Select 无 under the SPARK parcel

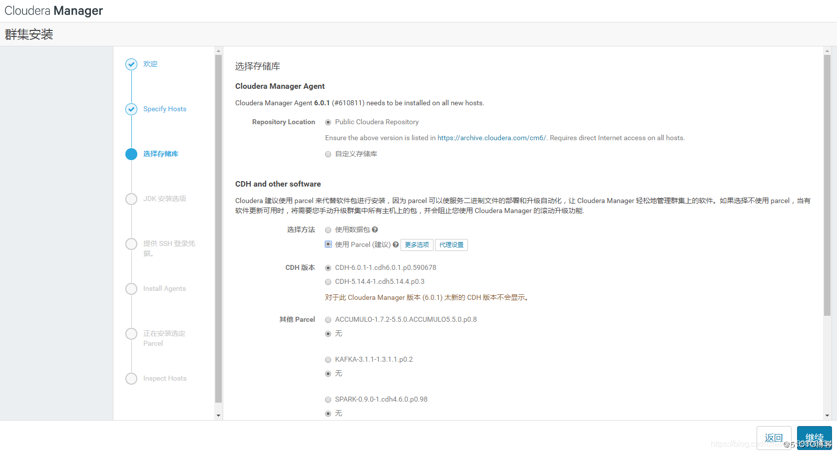pyautogui.click(x=328, y=414)
